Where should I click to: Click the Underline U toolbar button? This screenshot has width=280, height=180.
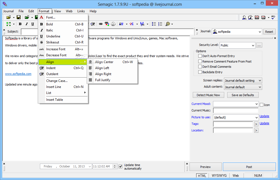(x=33, y=24)
